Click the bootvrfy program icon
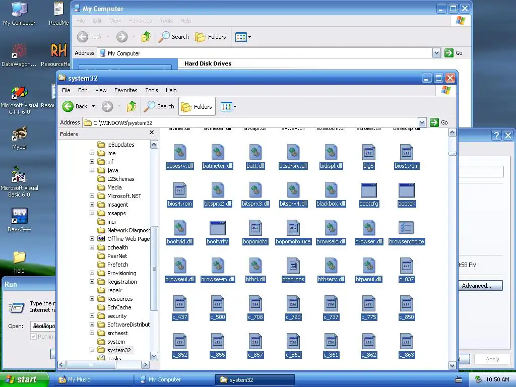This screenshot has width=516, height=387. point(218,228)
